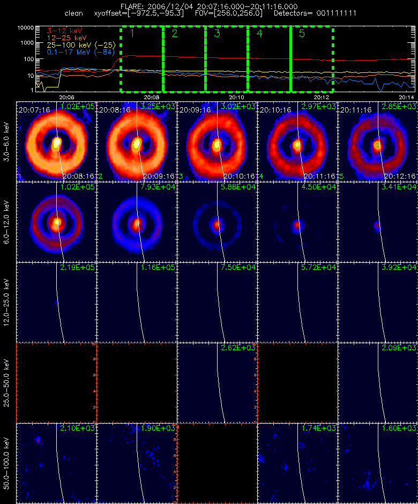Viewport: 418px width, 504px height.
Task: Select the 6.0-12.0 keV image for interval 1
Action: tap(56, 222)
